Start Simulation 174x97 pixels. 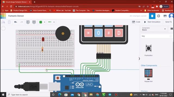point(152,22)
